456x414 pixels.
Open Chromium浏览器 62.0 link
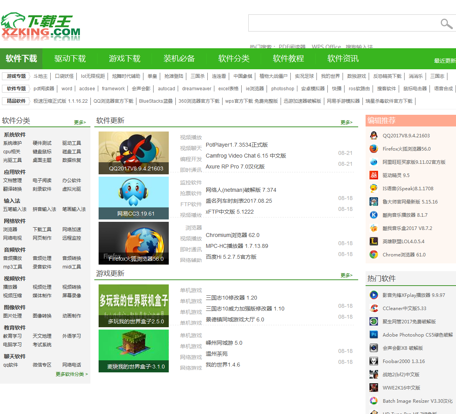[233, 235]
